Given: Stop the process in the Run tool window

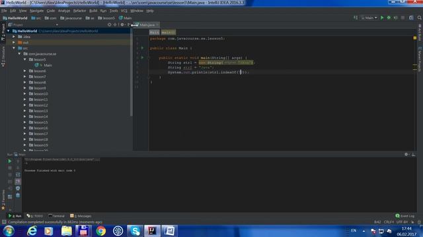Looking at the screenshot, I should click(10, 168).
